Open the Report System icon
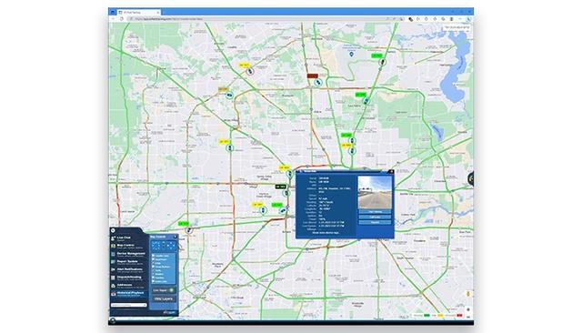The width and height of the screenshot is (582, 333). (113, 262)
